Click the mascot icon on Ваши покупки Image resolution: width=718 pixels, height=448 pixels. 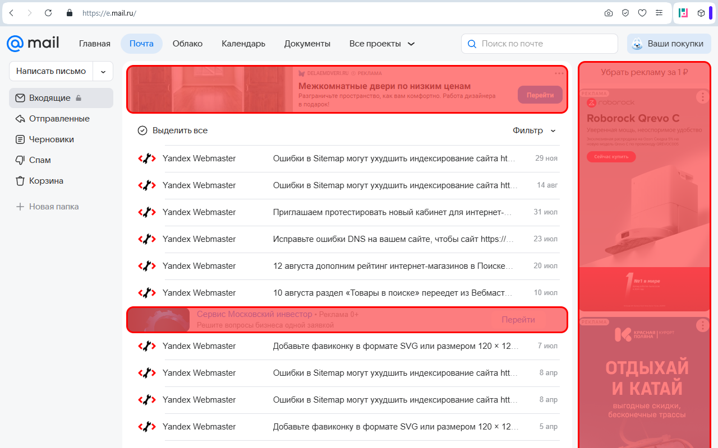637,44
